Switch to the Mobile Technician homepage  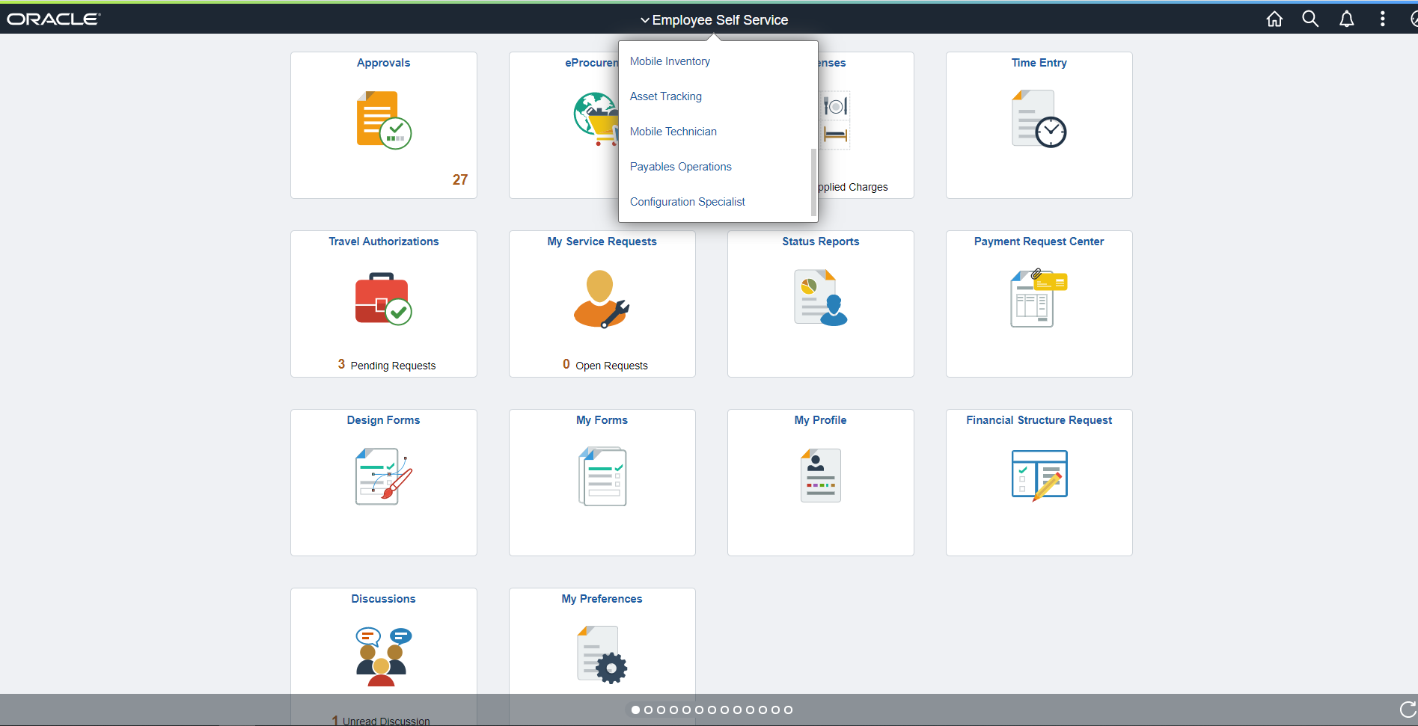673,132
